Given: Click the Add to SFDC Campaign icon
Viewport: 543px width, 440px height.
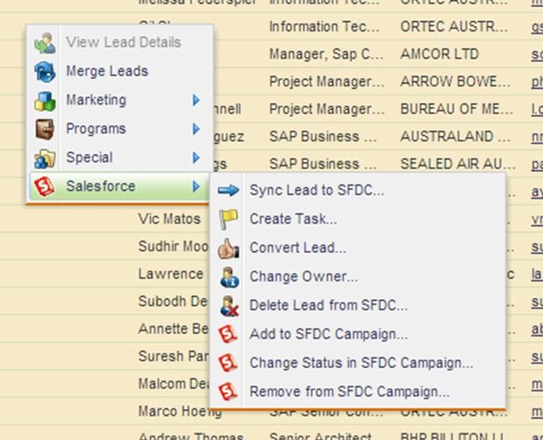Looking at the screenshot, I should pyautogui.click(x=228, y=334).
